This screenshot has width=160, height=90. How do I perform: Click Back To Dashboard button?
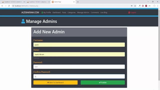(x=55, y=82)
